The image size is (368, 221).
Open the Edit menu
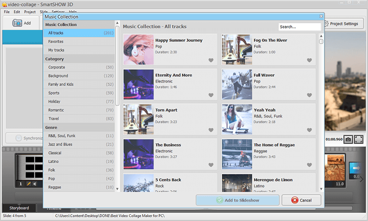(17, 12)
